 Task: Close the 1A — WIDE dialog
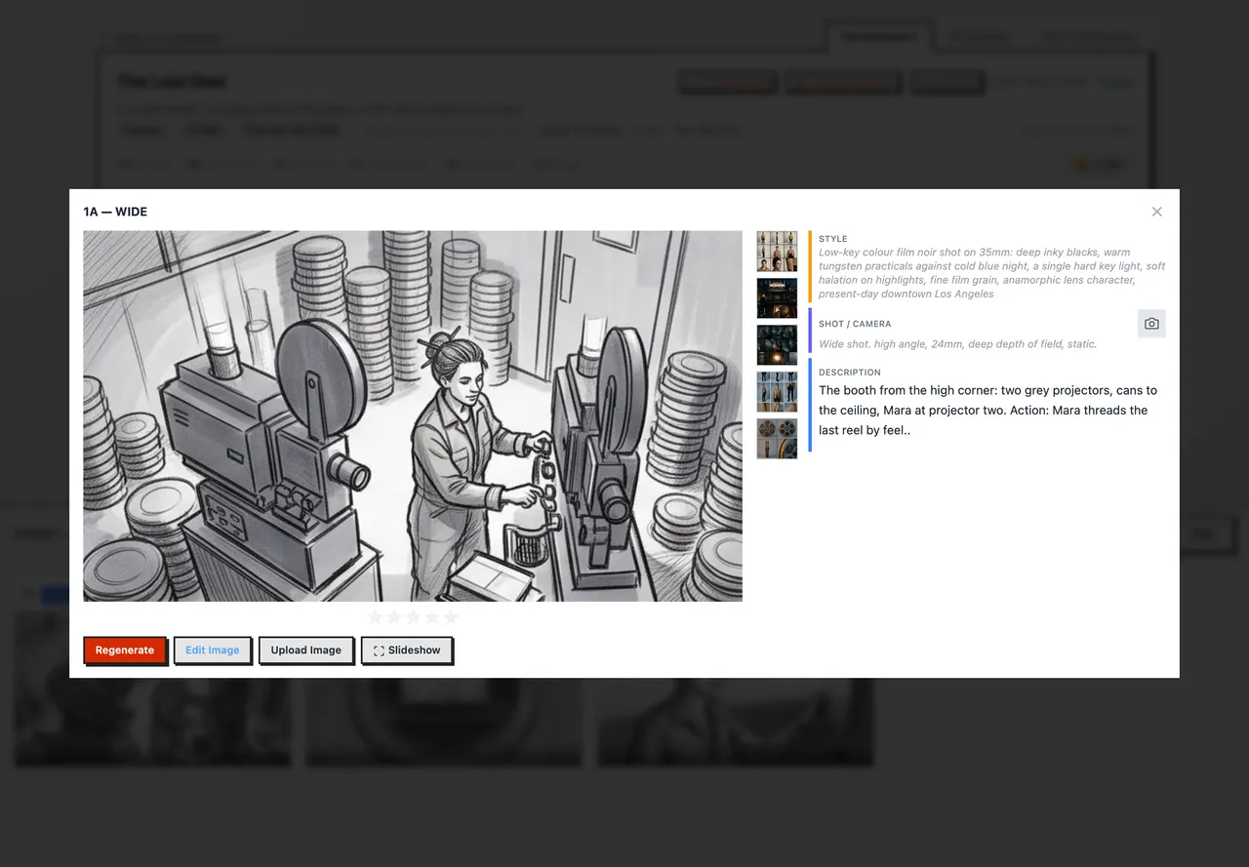tap(1157, 212)
